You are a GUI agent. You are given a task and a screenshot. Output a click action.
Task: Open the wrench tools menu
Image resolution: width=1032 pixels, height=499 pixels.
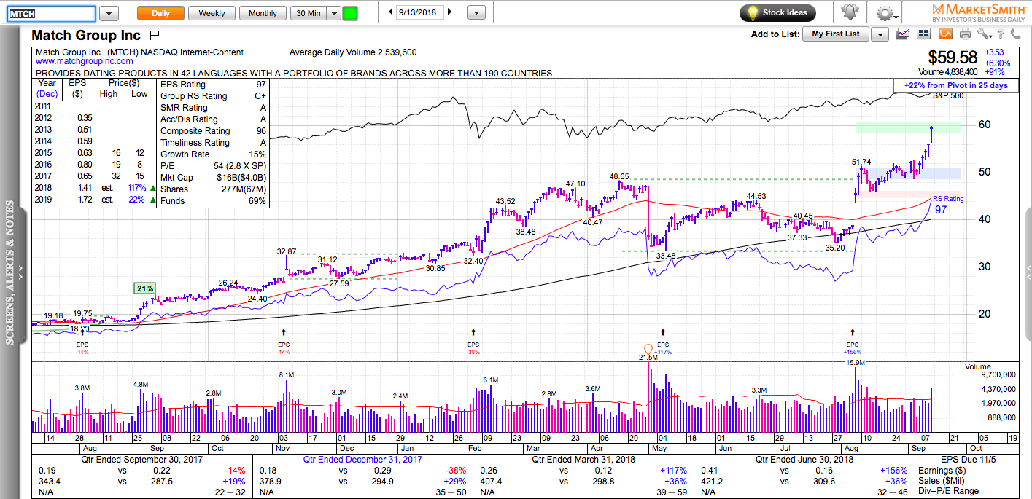click(985, 34)
